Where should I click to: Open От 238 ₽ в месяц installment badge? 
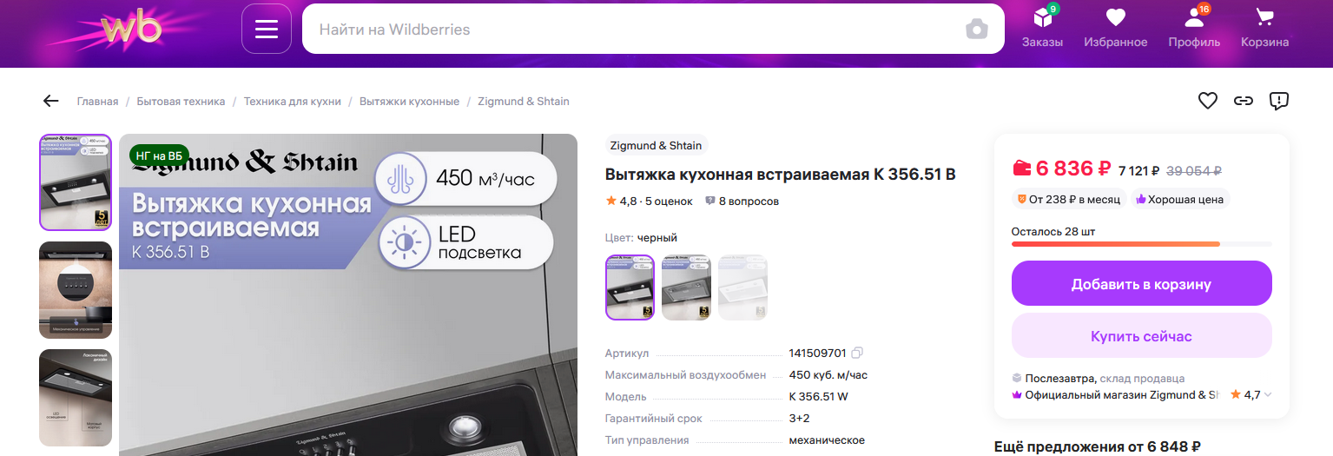tap(1068, 199)
